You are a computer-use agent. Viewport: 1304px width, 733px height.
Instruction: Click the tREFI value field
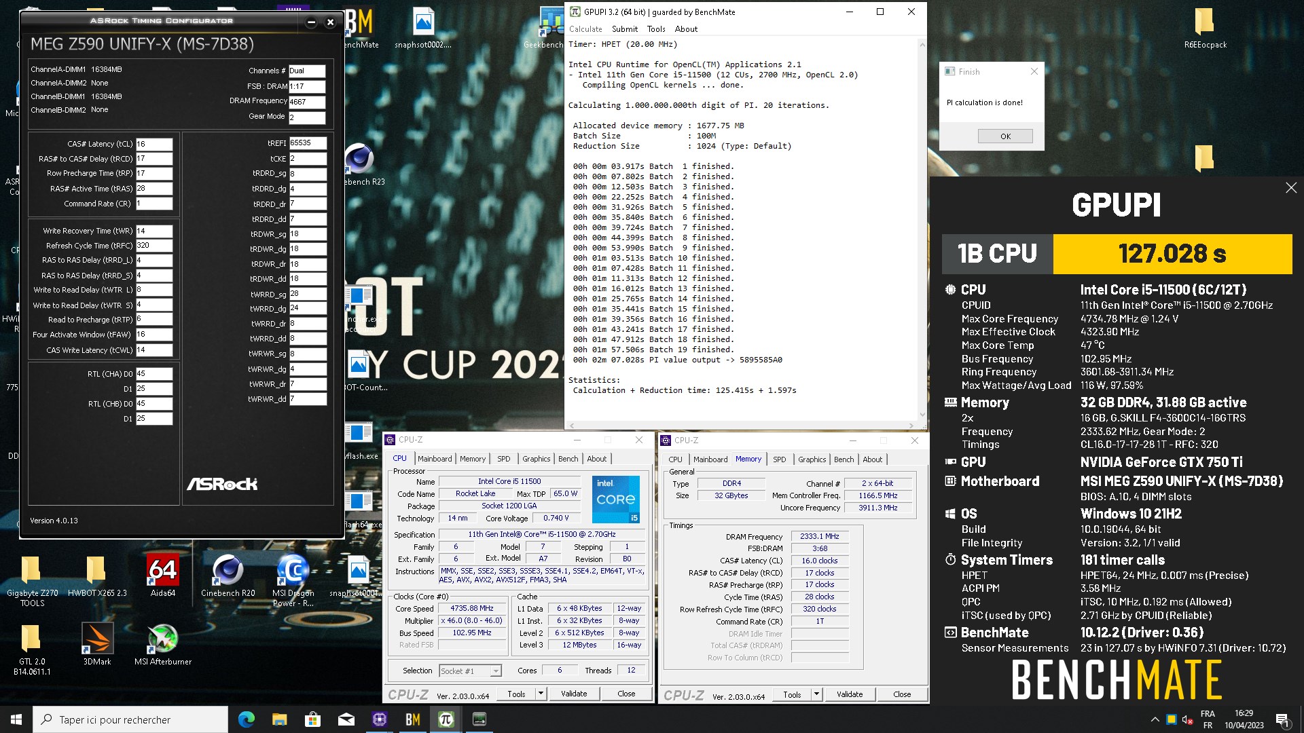(308, 143)
